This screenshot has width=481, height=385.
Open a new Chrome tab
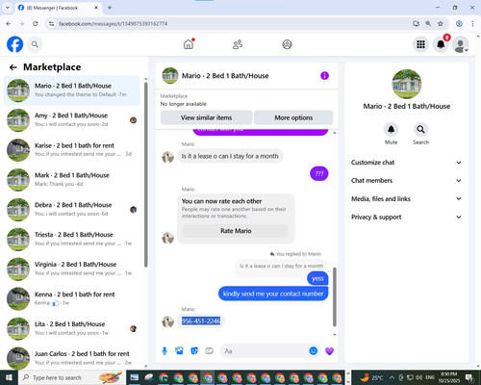tap(110, 8)
